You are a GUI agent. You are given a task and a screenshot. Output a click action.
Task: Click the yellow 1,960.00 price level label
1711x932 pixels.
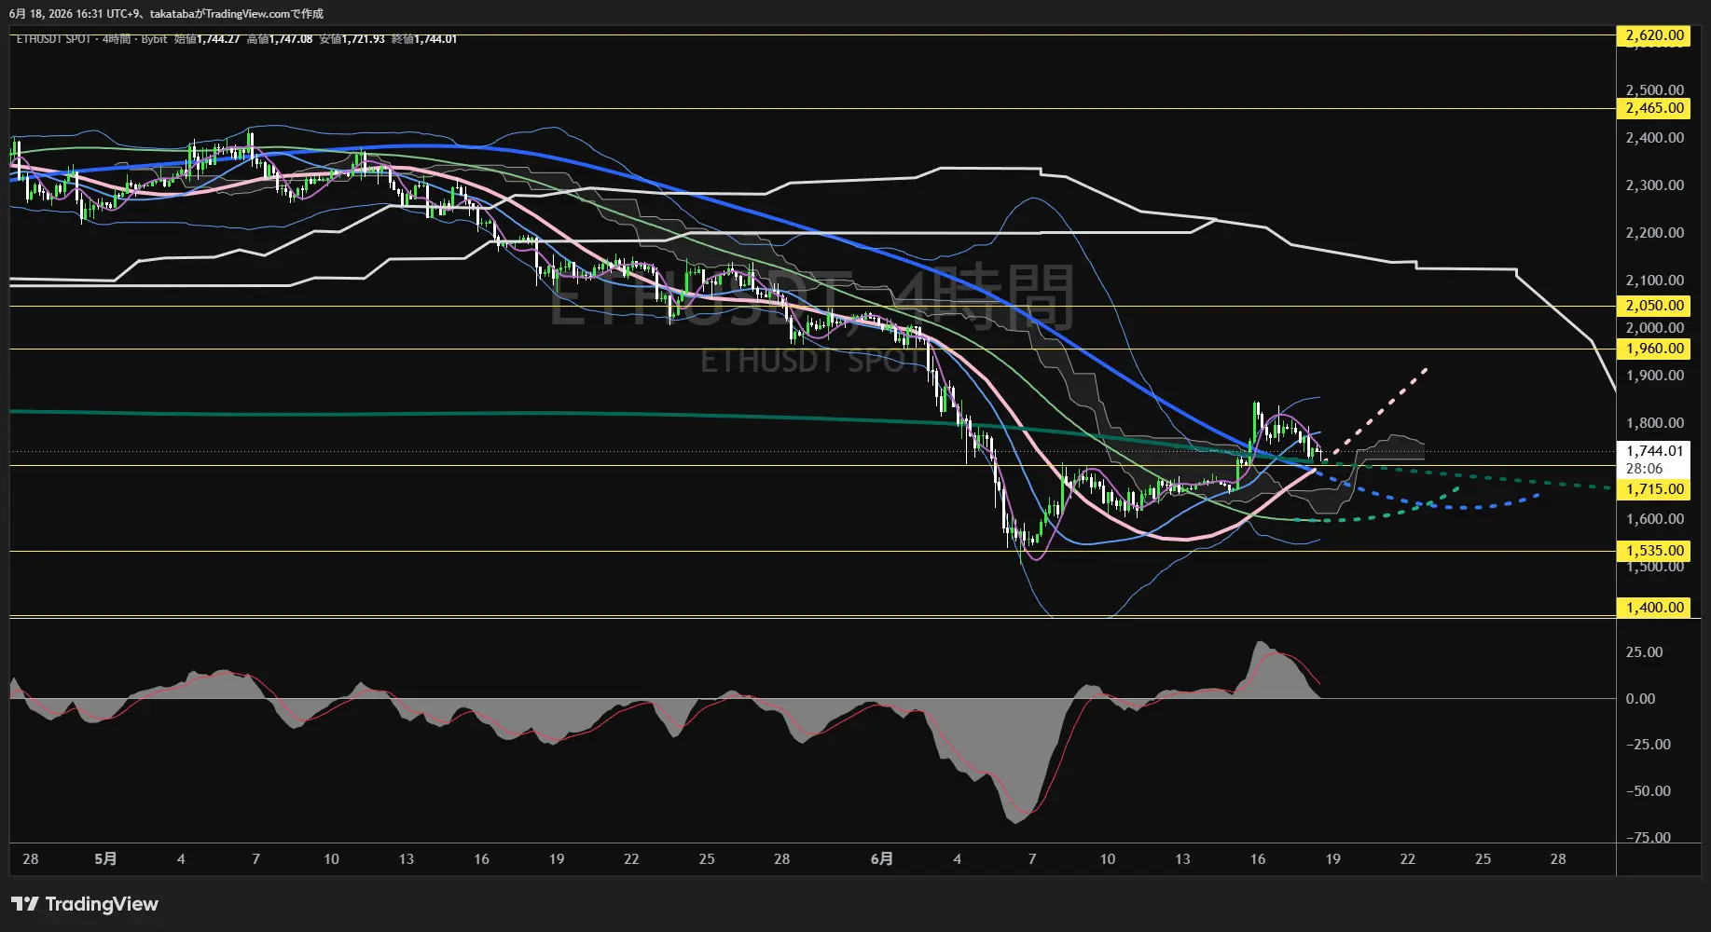click(1654, 349)
